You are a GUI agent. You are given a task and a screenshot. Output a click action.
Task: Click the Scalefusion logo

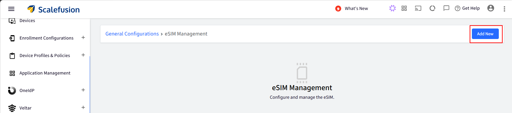coord(53,9)
